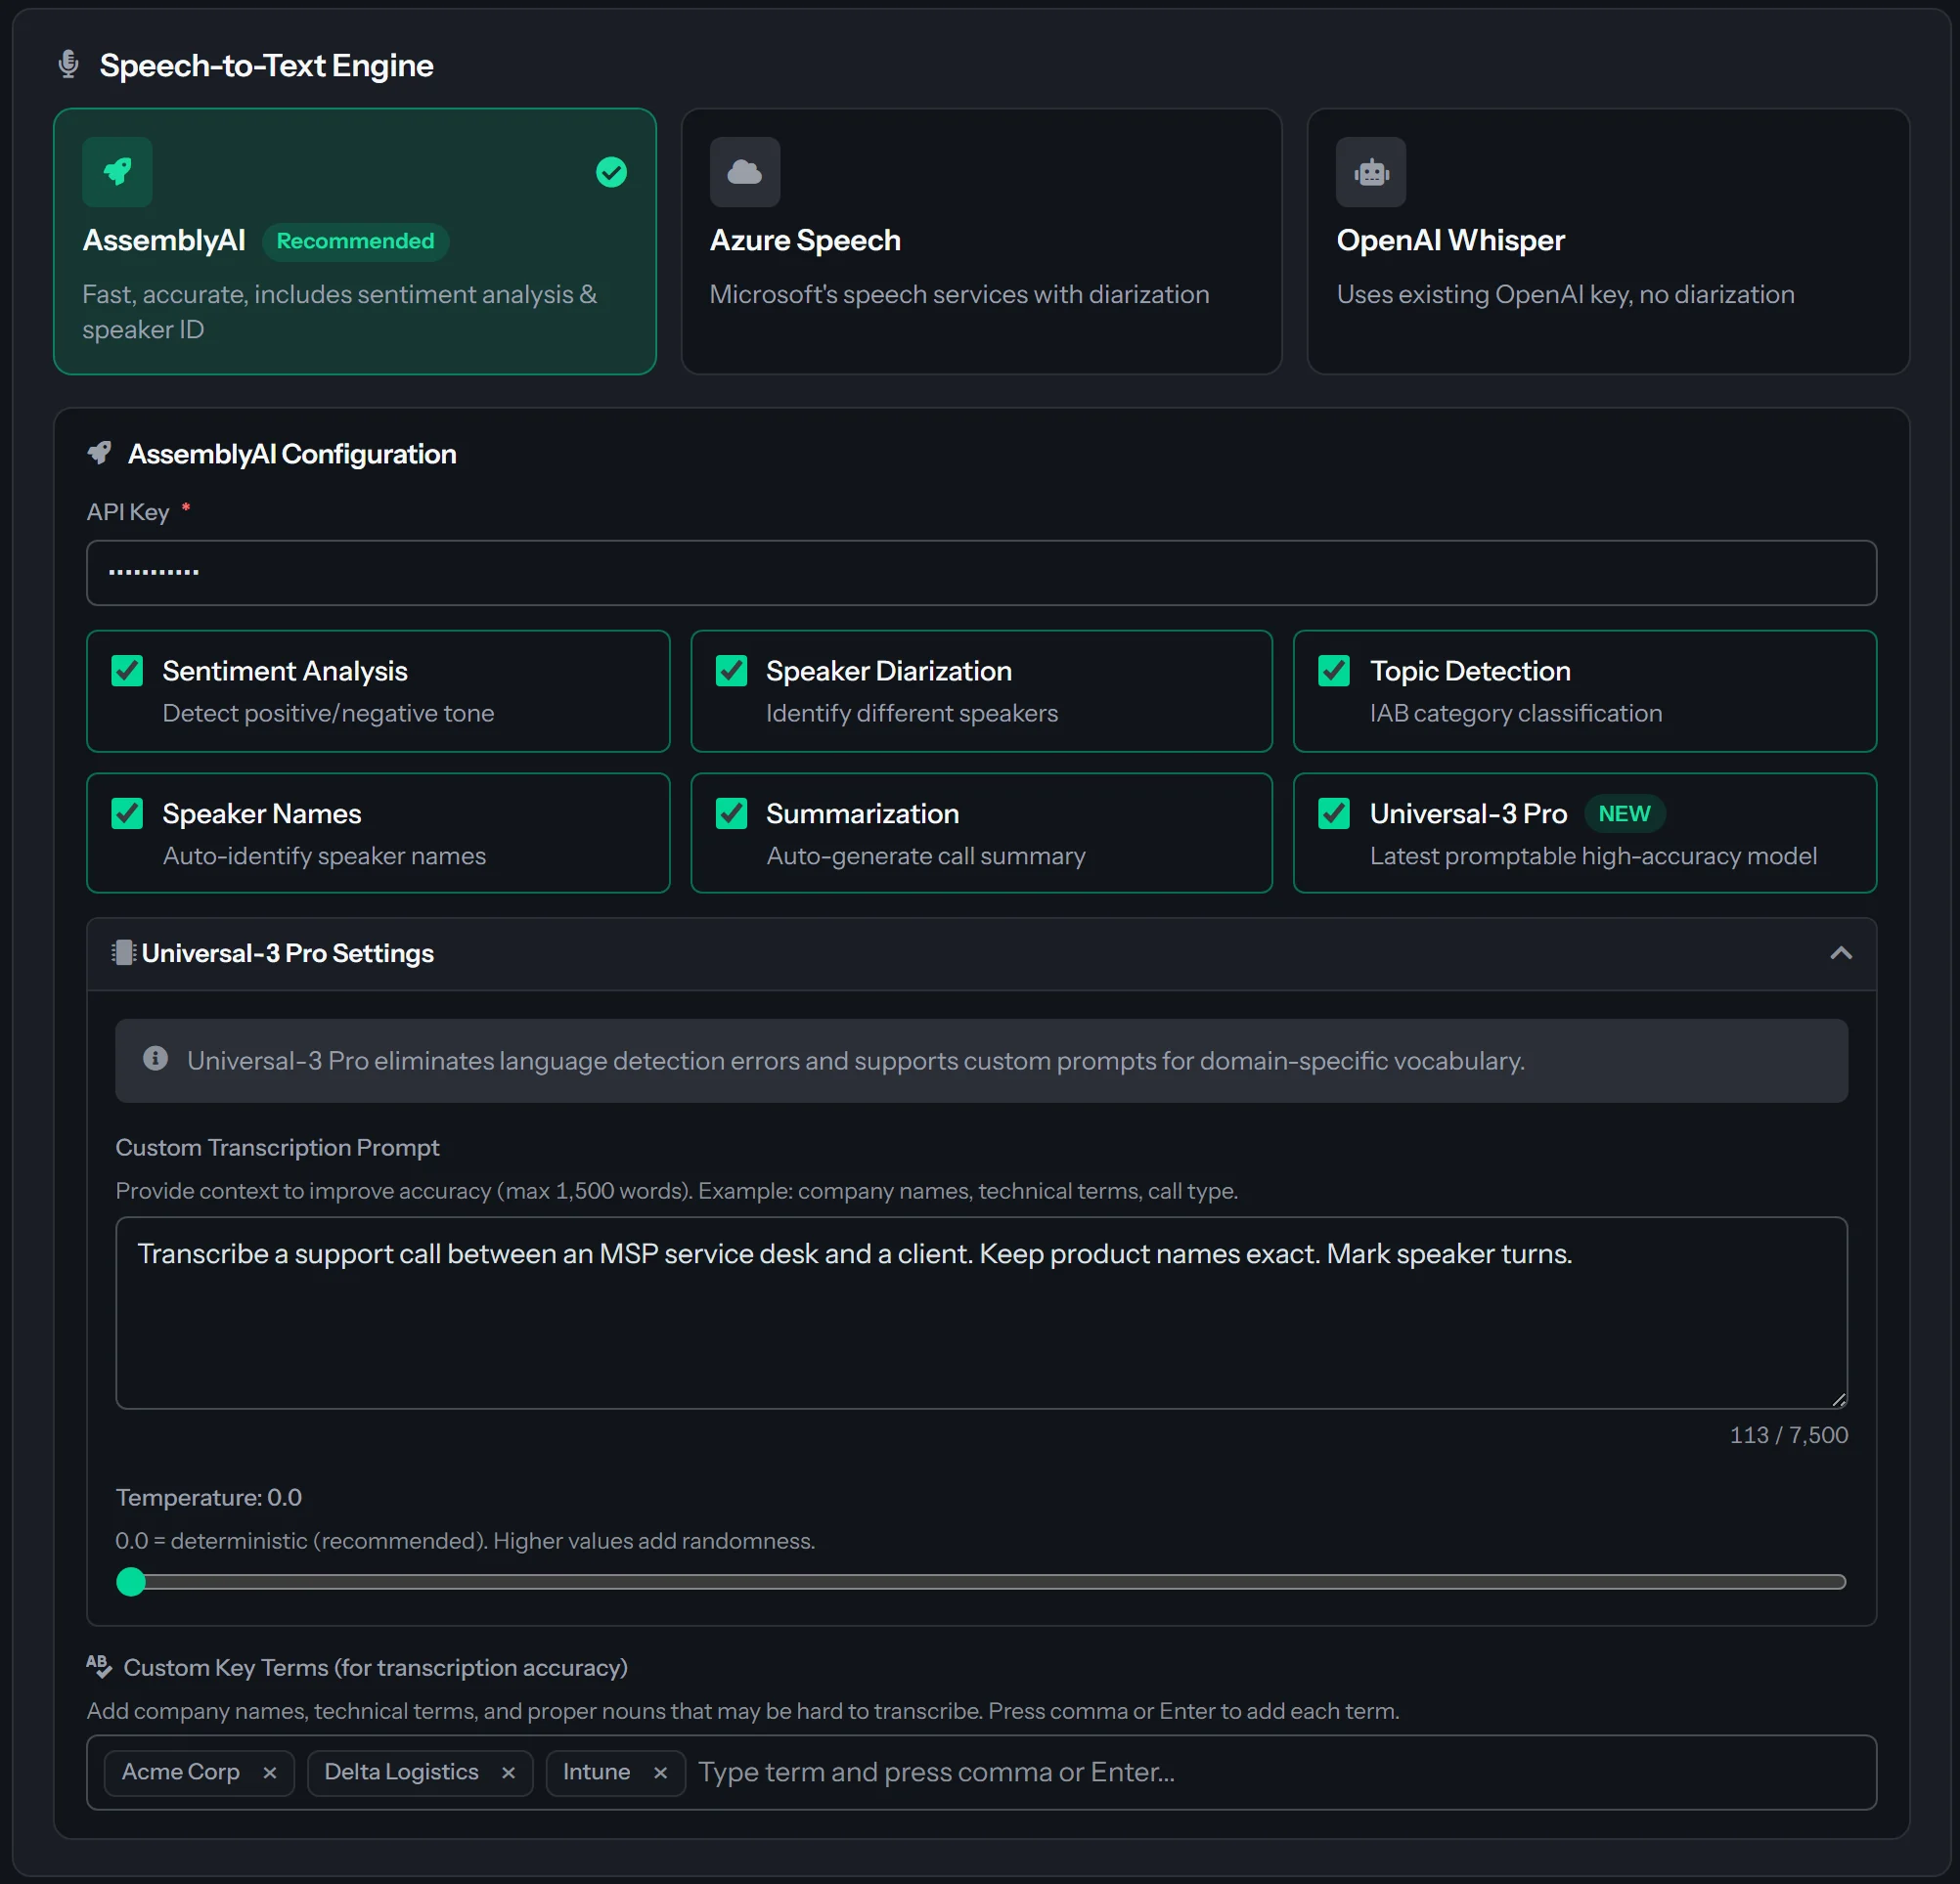Collapse Universal-3 Pro Settings with chevron

tap(1841, 953)
